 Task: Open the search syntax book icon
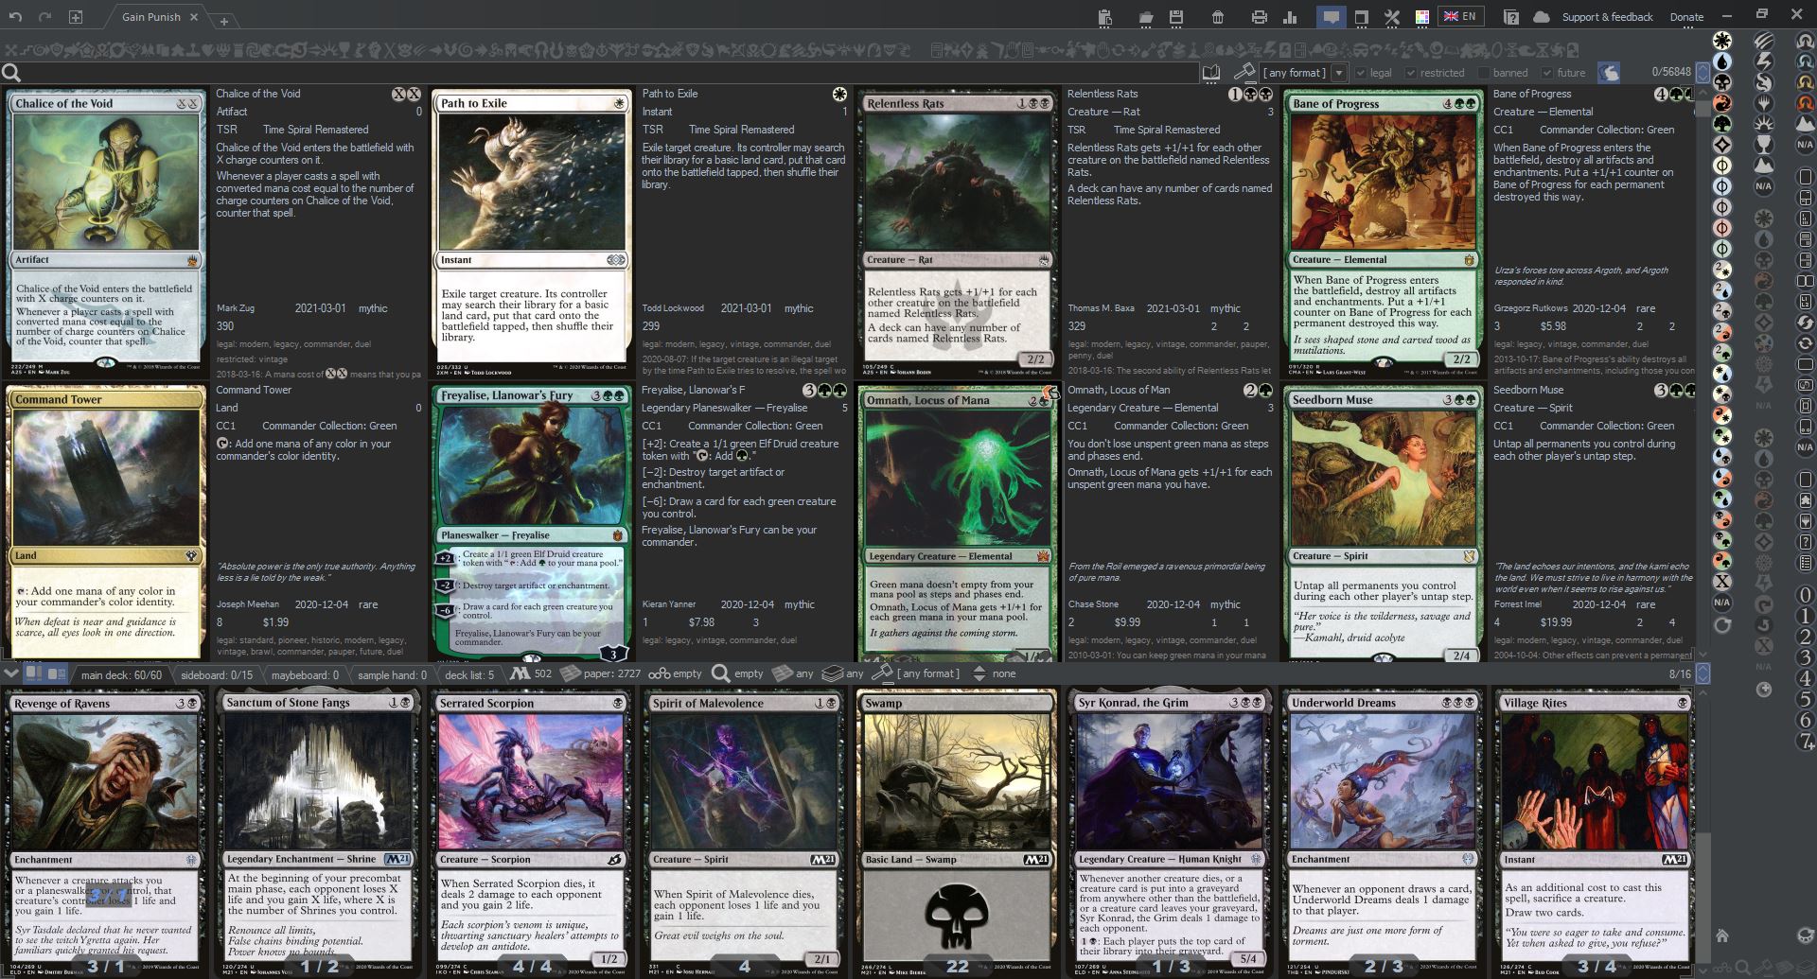click(1210, 73)
